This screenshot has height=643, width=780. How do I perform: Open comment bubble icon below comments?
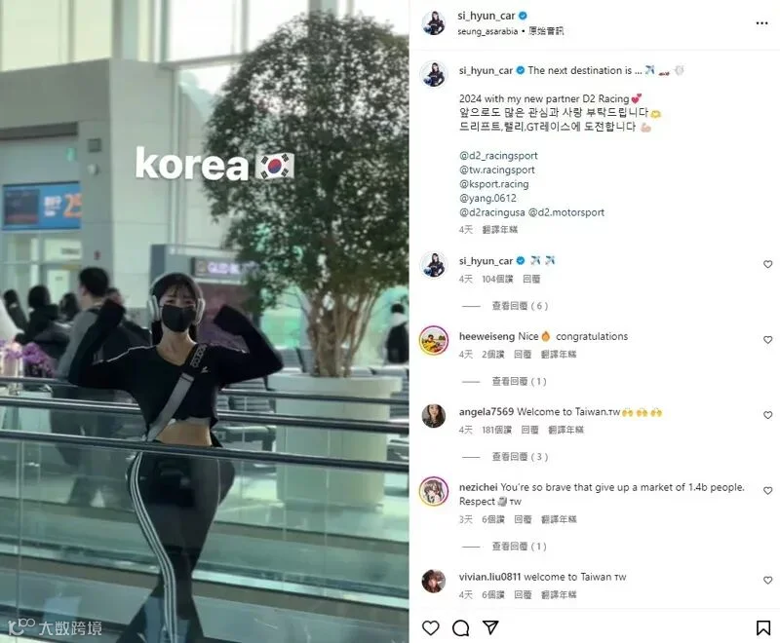(x=460, y=627)
